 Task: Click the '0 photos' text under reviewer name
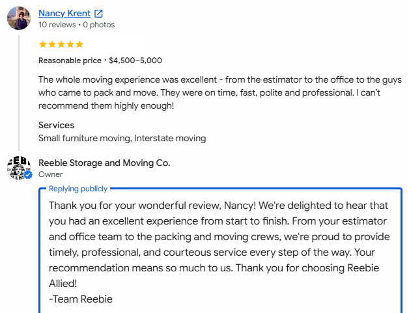coord(99,25)
